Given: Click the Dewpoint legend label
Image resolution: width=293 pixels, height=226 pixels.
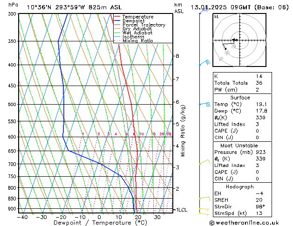Looking at the screenshot, I should coord(133,21).
